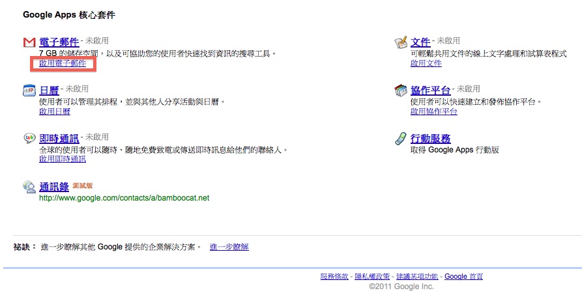Open the 日曆 heading link
The height and width of the screenshot is (295, 582).
coord(49,91)
